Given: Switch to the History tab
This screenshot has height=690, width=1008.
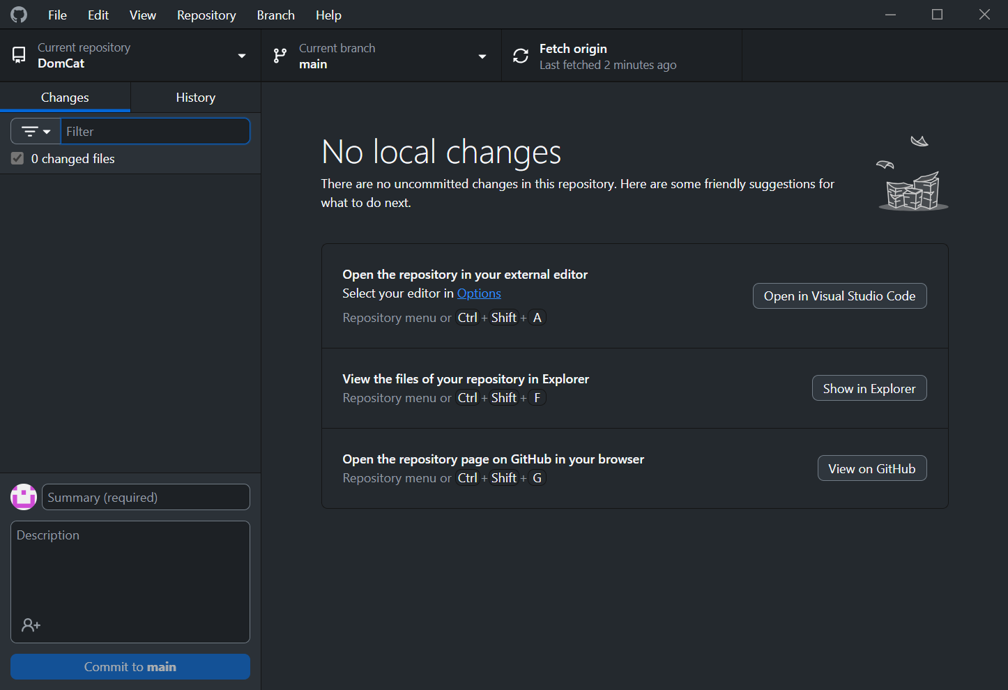Looking at the screenshot, I should (x=195, y=98).
